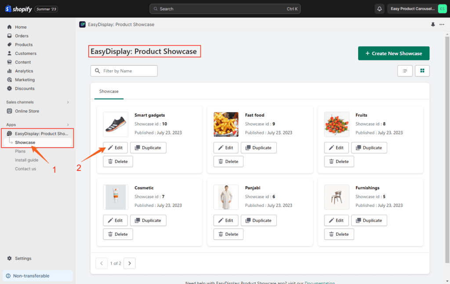This screenshot has height=284, width=450.
Task: Click the EasyDisplay app icon in the header
Action: tap(82, 25)
